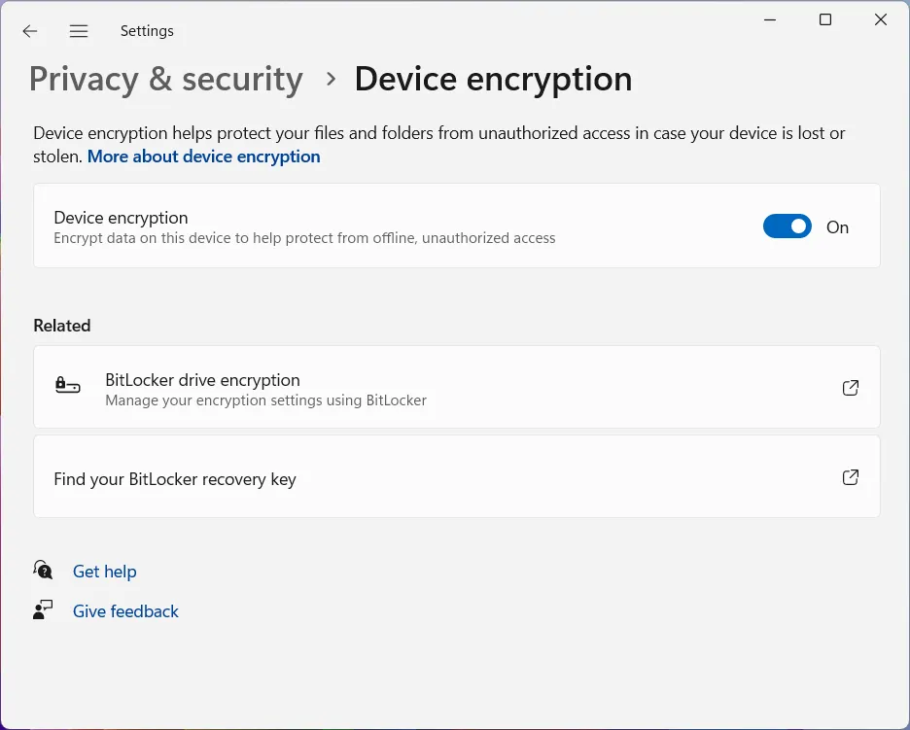Click the external link icon for recovery key
The image size is (910, 730).
click(x=850, y=477)
